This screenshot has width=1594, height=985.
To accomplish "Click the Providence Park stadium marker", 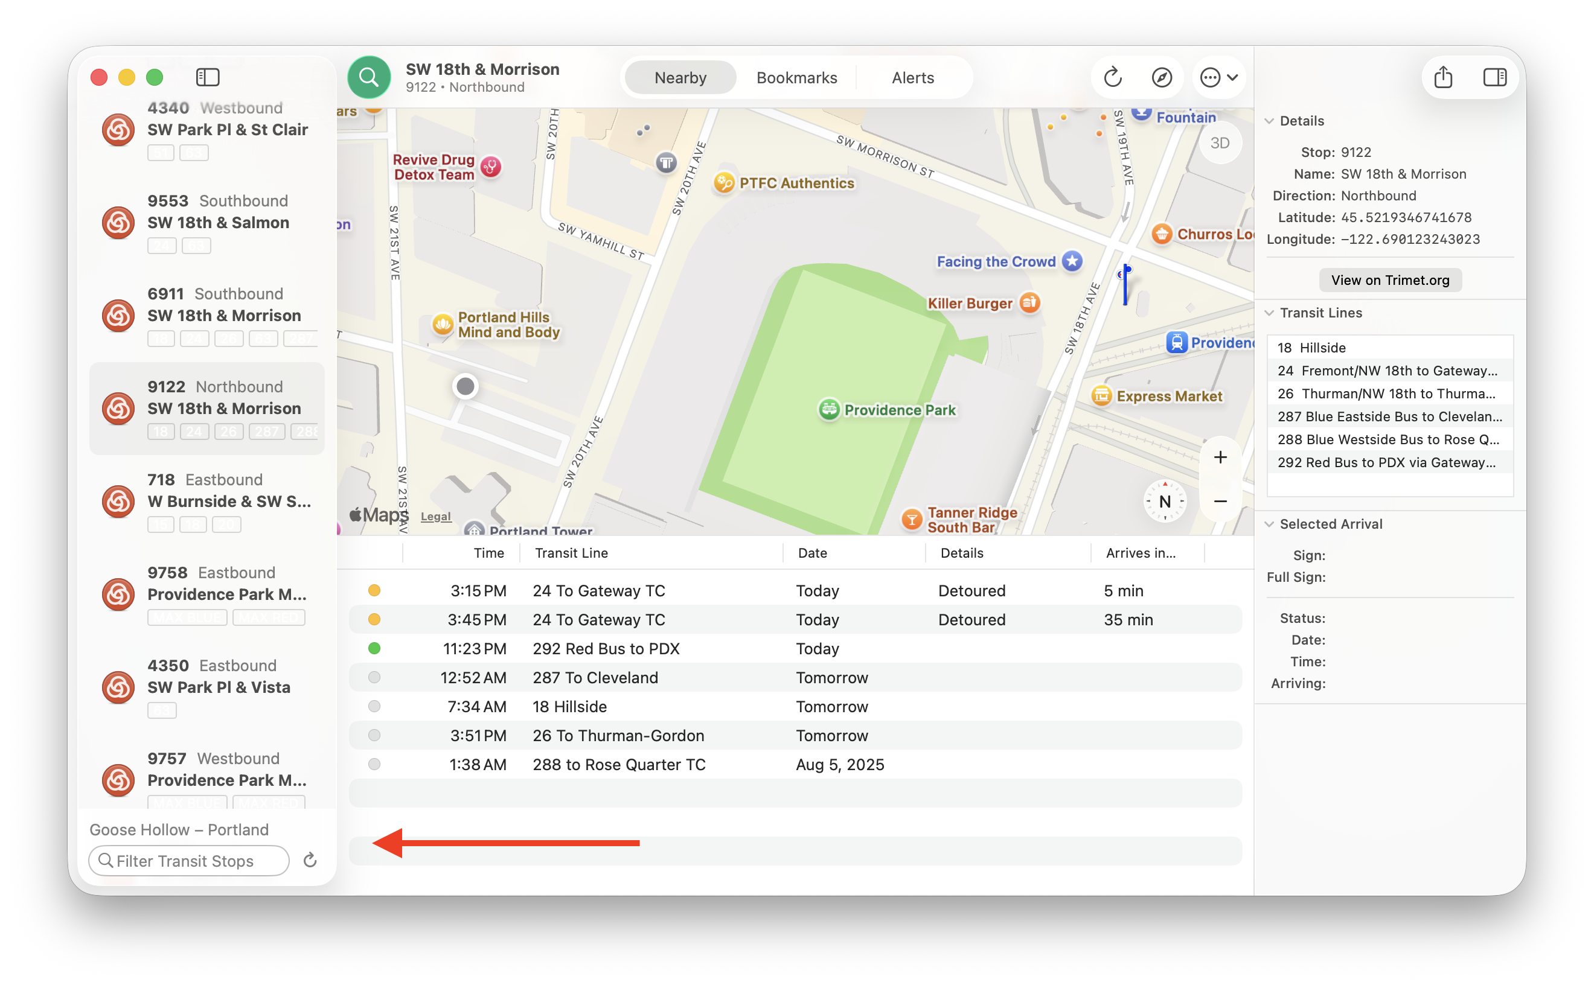I will click(828, 410).
